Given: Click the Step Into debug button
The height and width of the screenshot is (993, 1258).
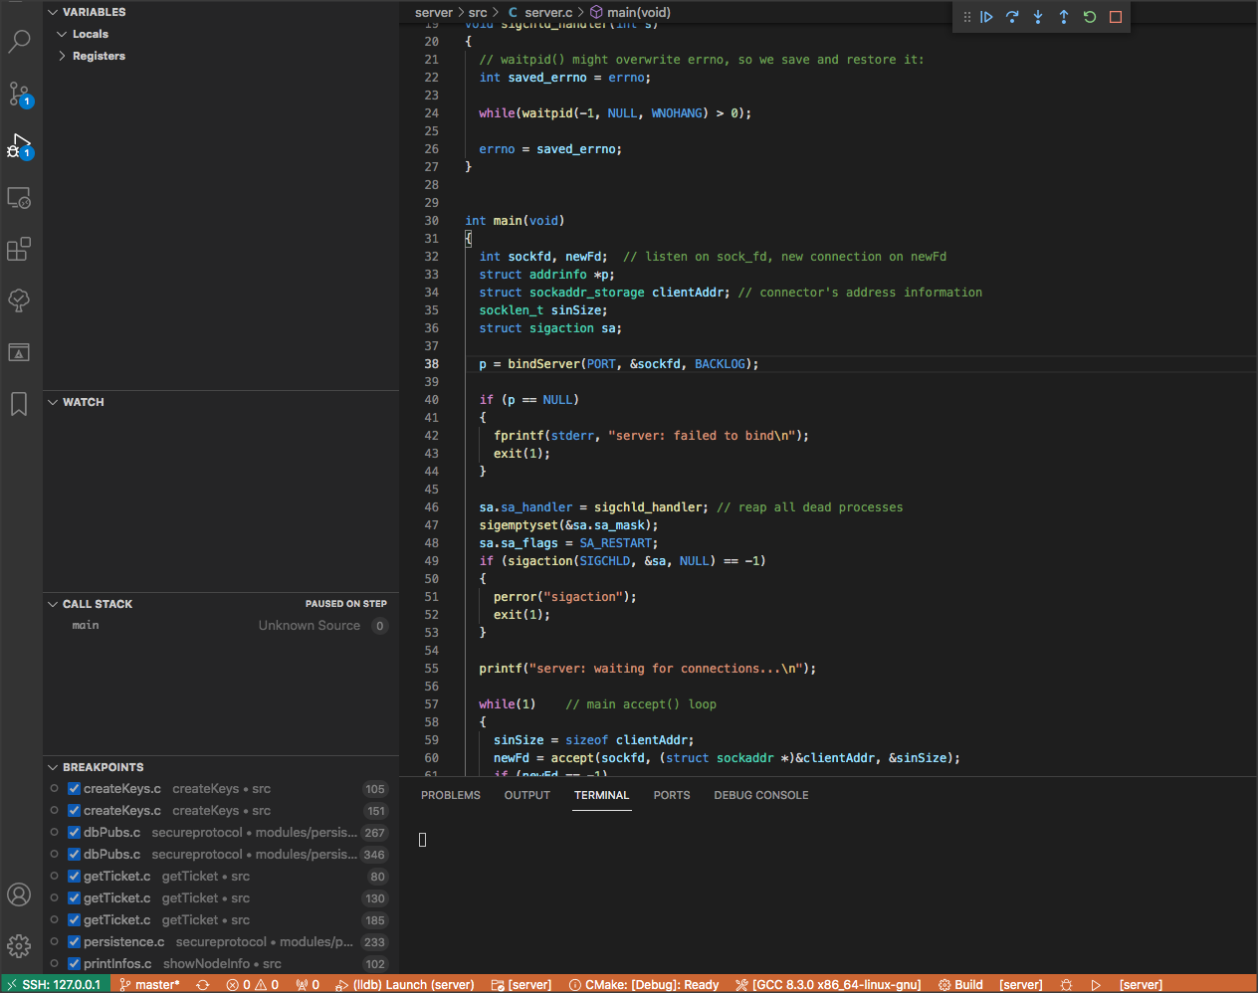Looking at the screenshot, I should tap(1038, 17).
